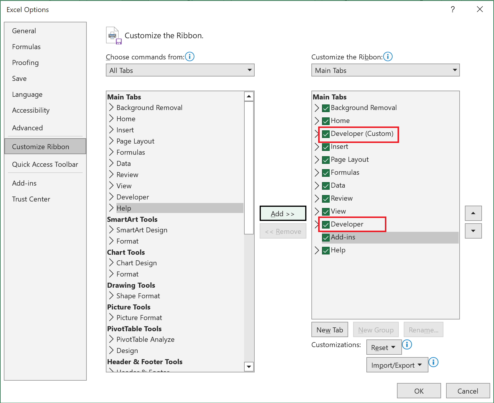Open info tooltip beside Choose commands from
The height and width of the screenshot is (403, 494).
tap(190, 57)
